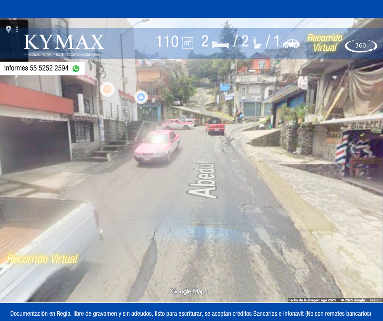Click the top-right Recorrido Virtual label
The image size is (383, 321).
click(x=325, y=43)
